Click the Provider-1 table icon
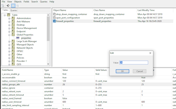 pyautogui.click(x=13, y=61)
